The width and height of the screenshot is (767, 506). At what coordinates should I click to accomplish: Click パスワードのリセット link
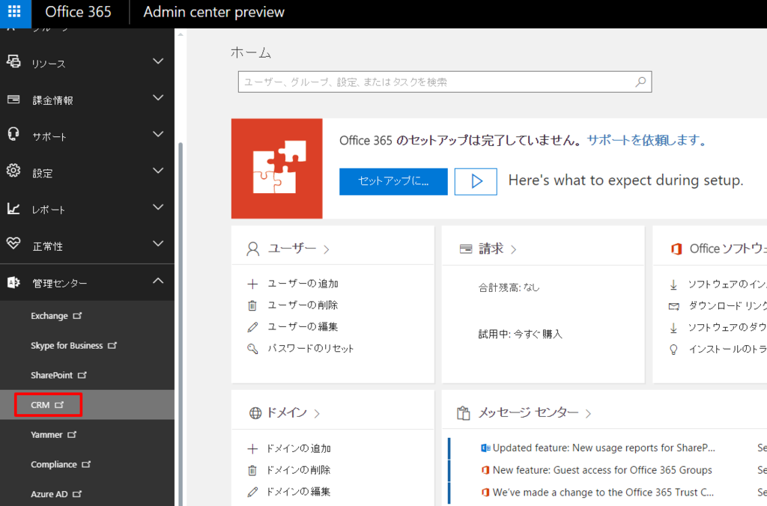click(310, 349)
